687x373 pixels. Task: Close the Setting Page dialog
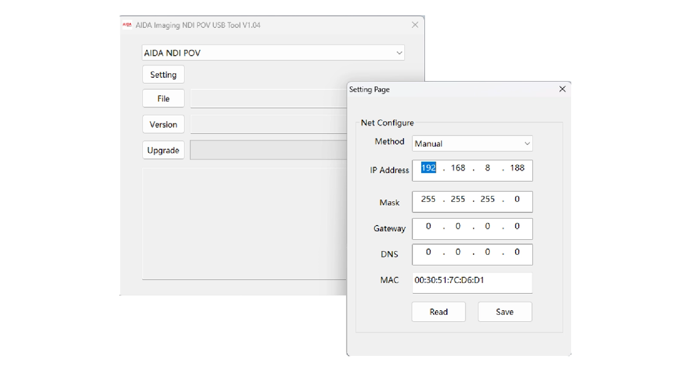click(x=562, y=89)
